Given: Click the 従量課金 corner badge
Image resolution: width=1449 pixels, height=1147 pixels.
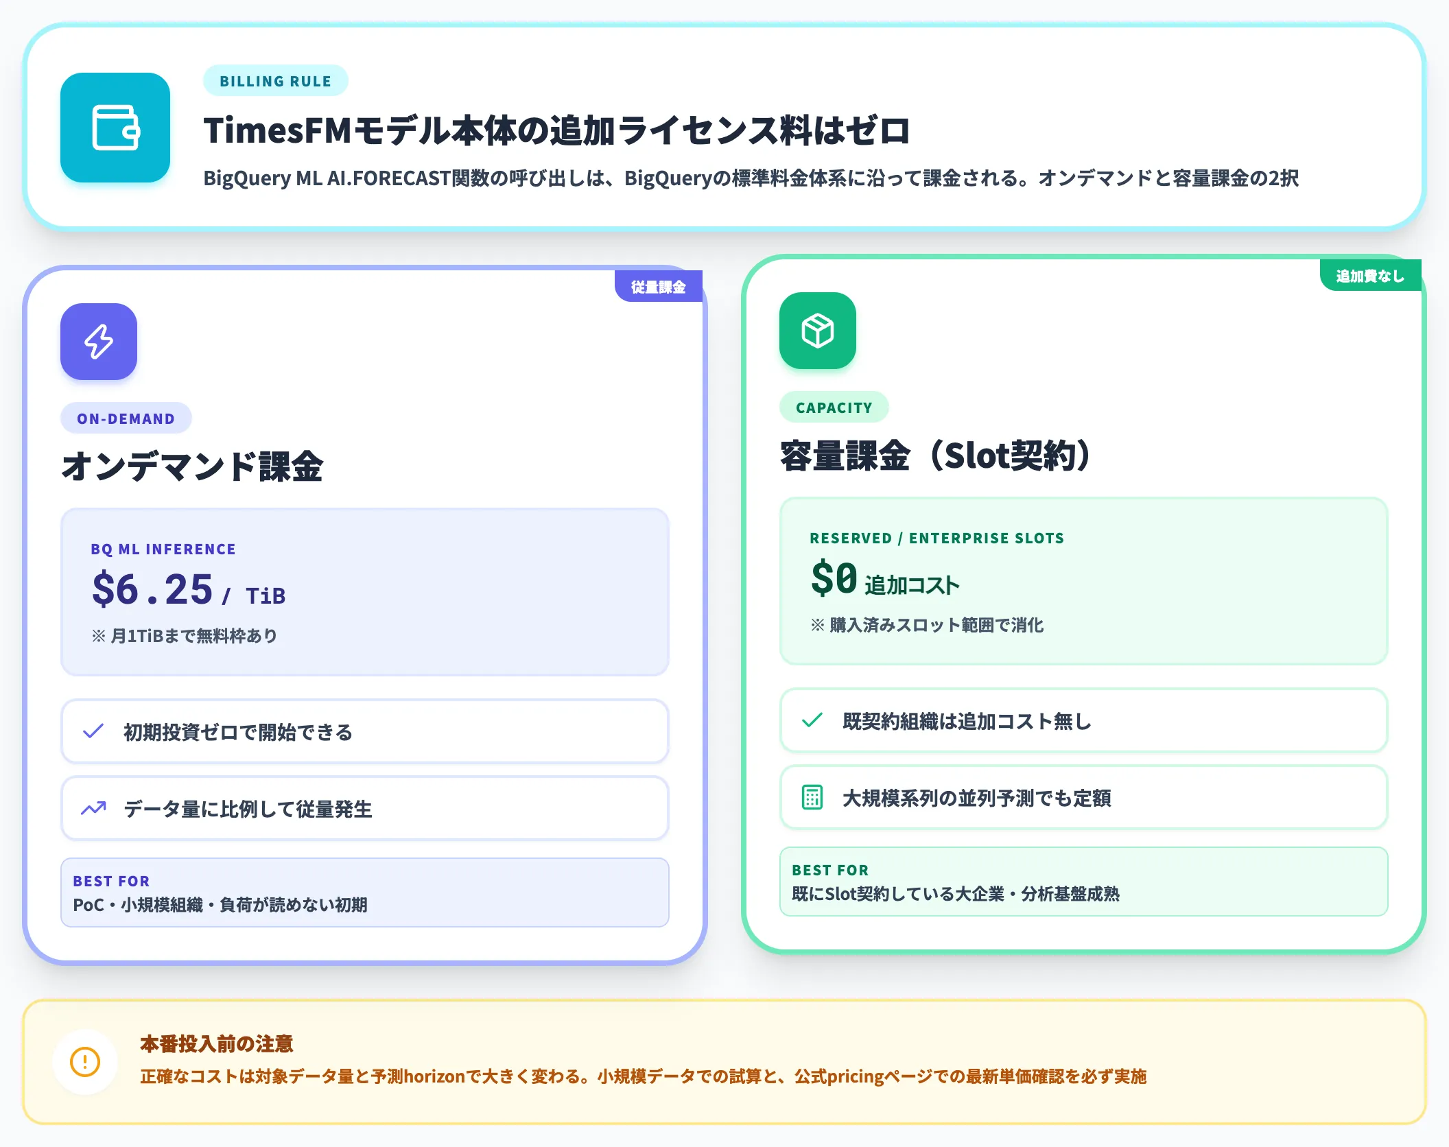Looking at the screenshot, I should (x=659, y=287).
